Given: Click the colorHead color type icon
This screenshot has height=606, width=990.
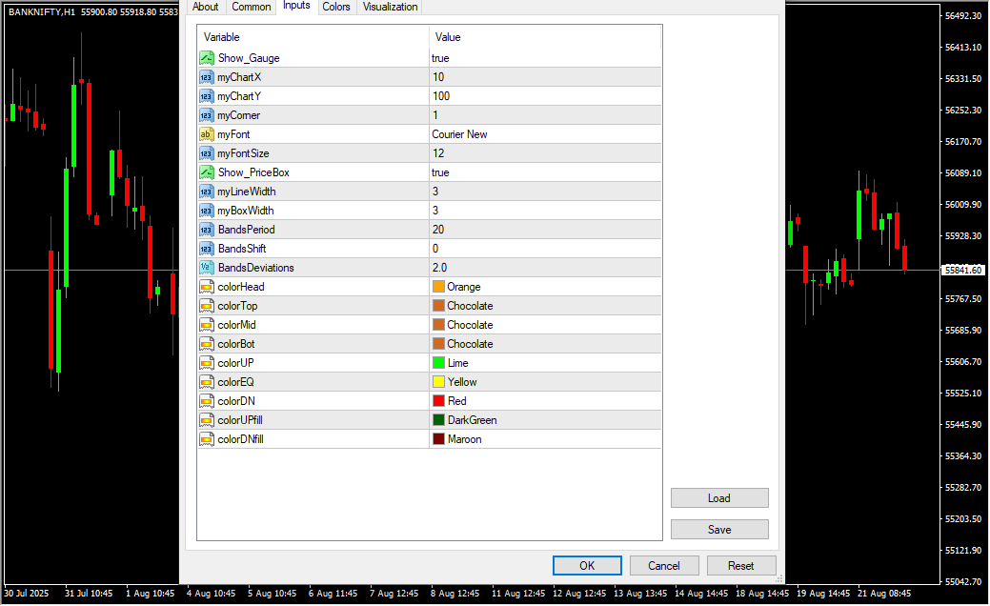Looking at the screenshot, I should [206, 287].
